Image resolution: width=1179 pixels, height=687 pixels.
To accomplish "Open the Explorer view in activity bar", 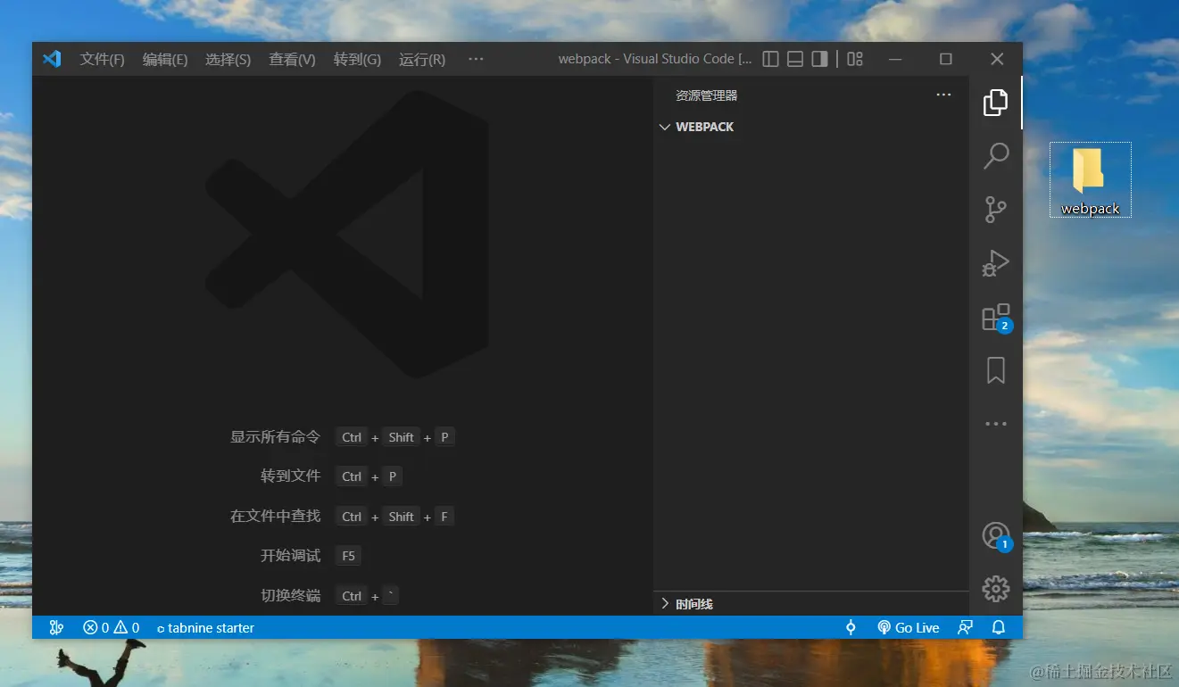I will click(995, 103).
